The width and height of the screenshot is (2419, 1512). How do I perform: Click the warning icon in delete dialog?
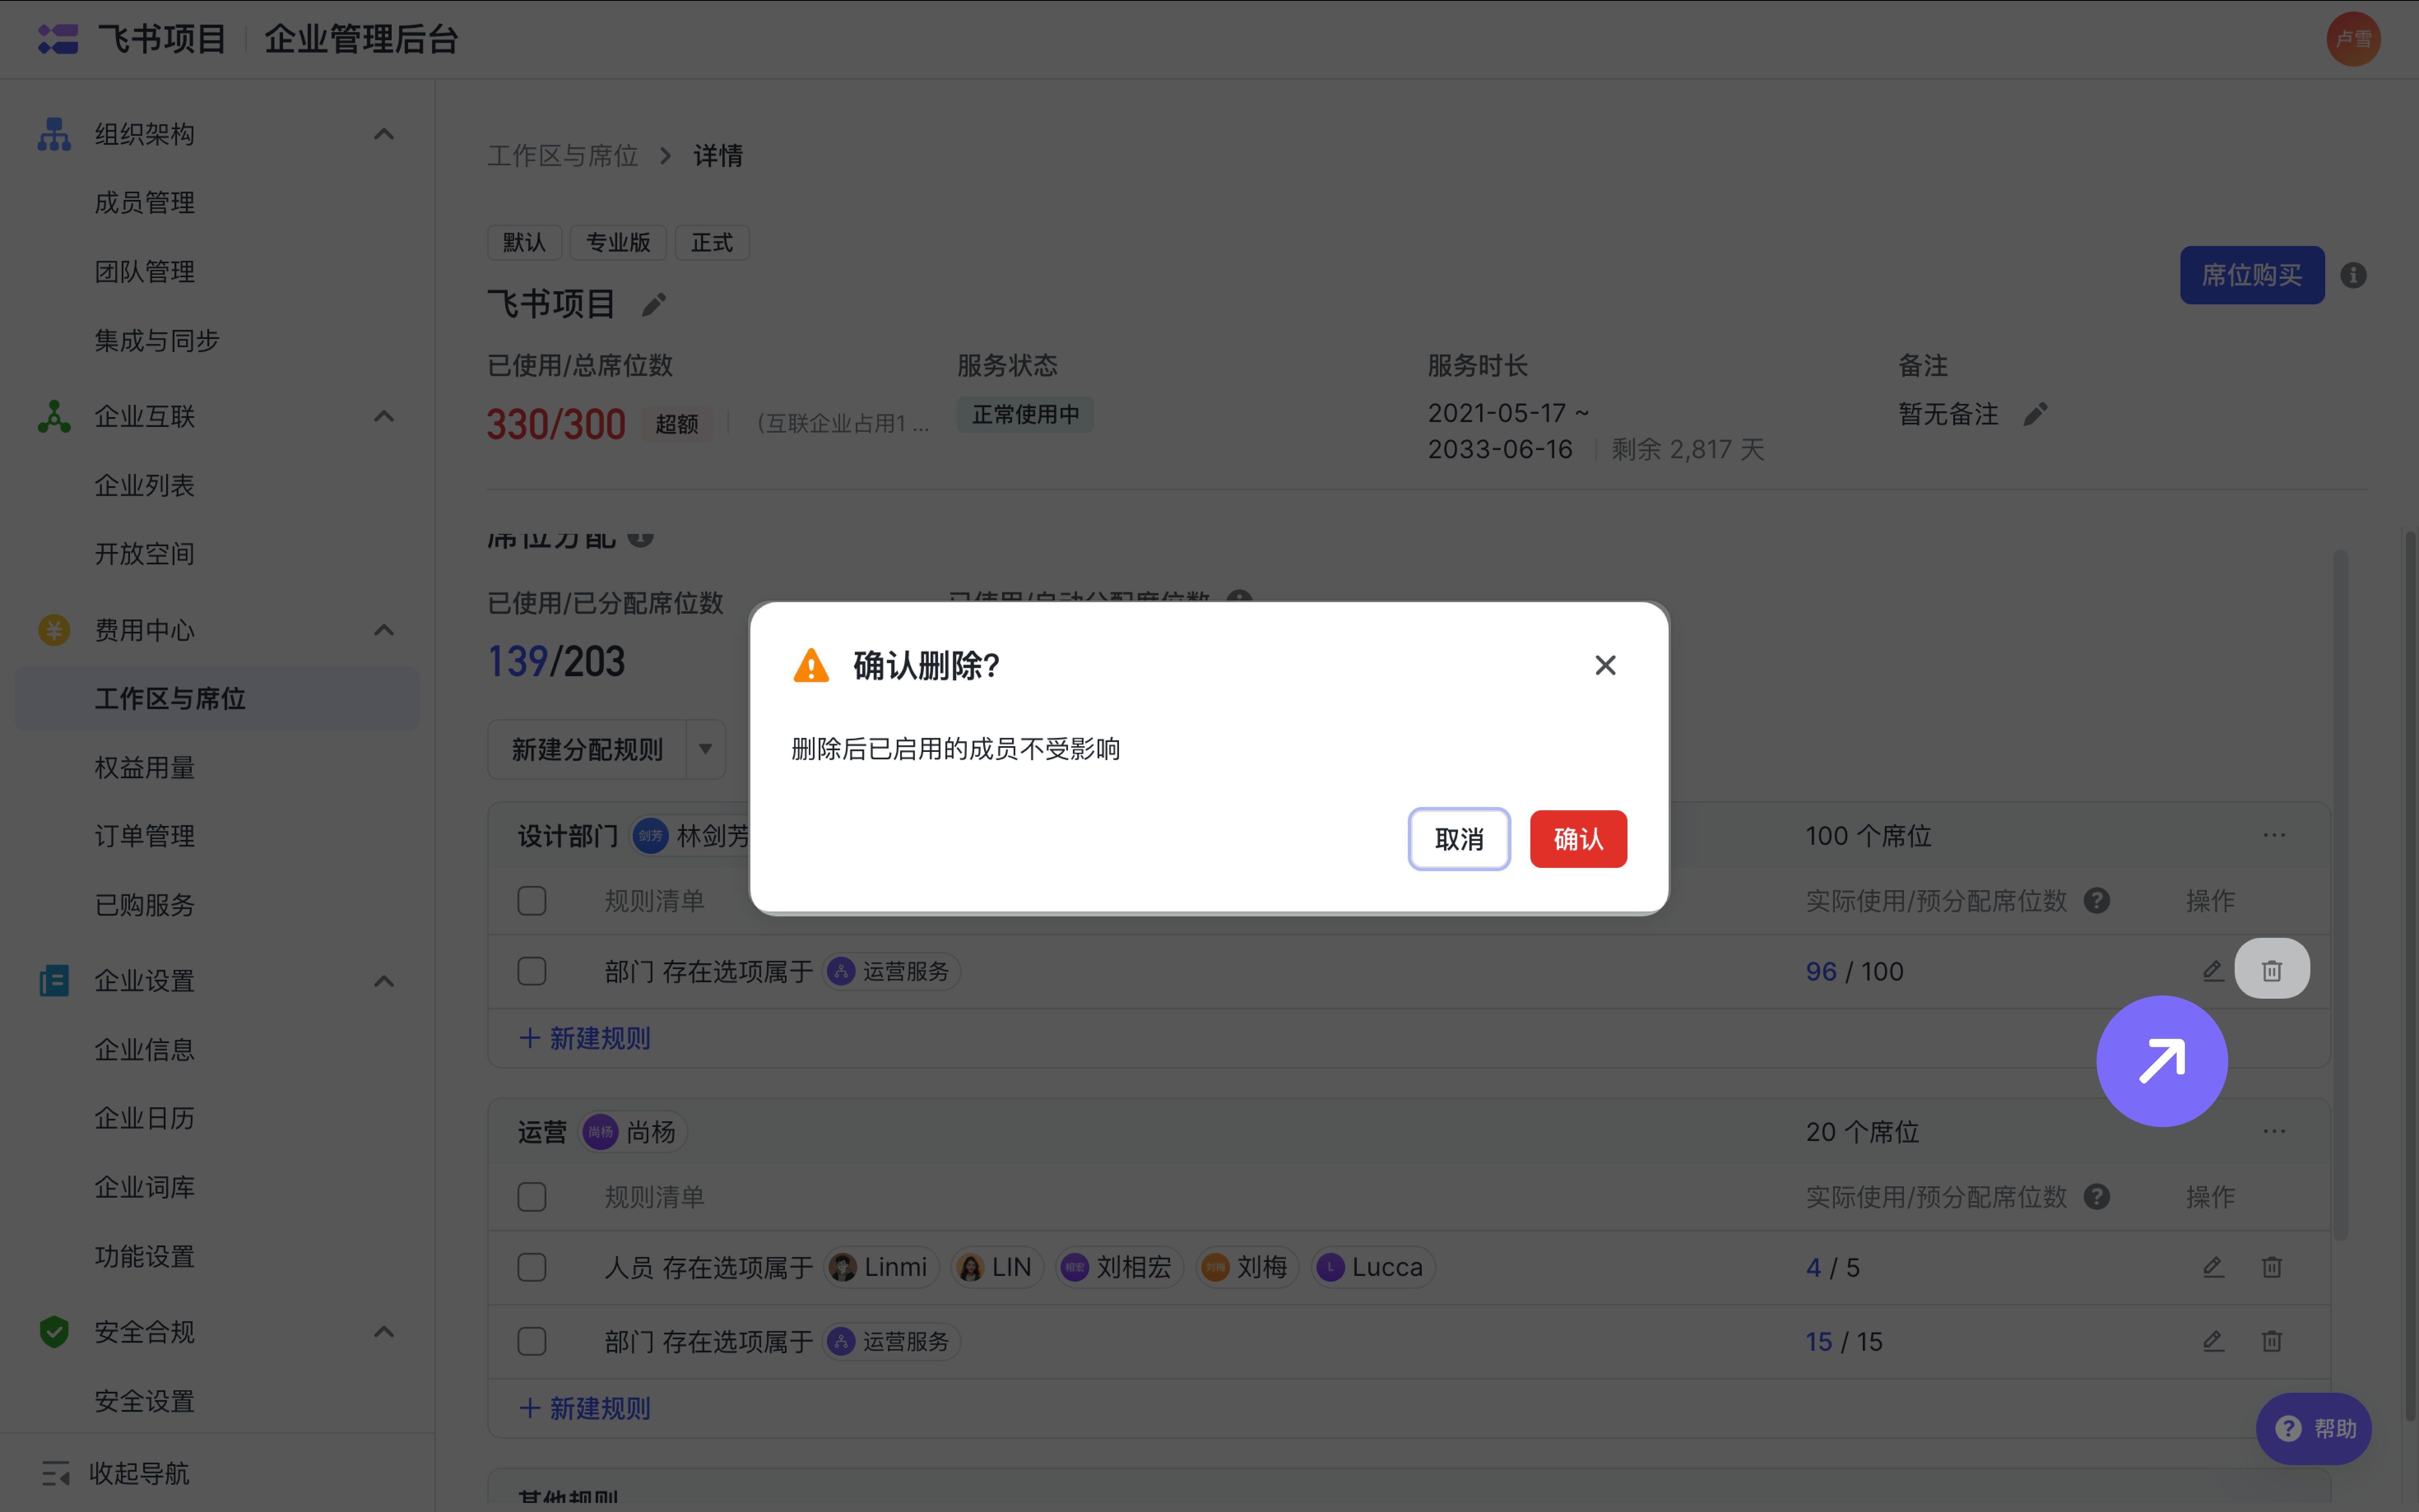pyautogui.click(x=811, y=665)
